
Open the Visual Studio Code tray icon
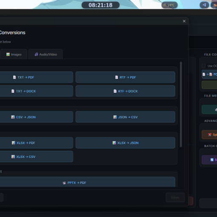(204, 5)
